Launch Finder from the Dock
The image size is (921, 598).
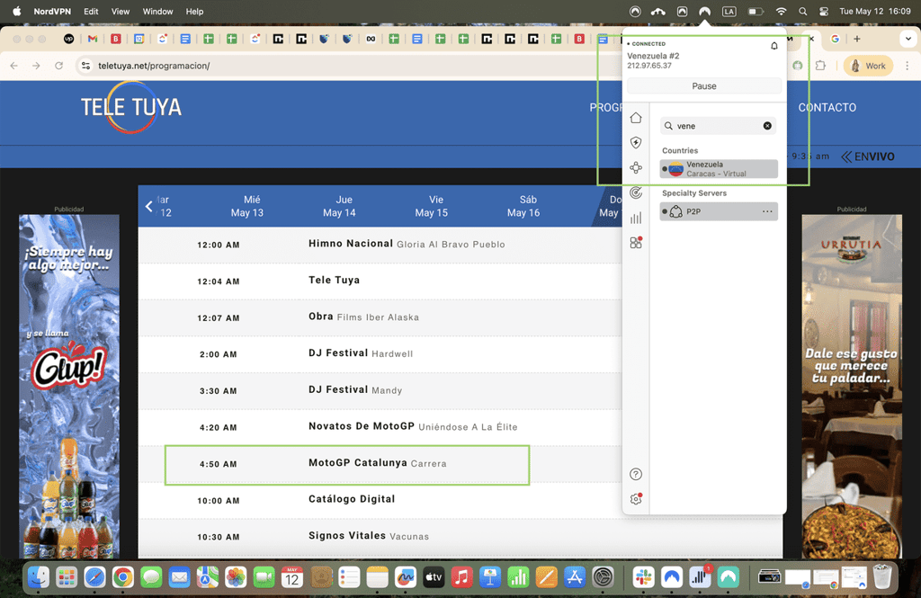pos(38,577)
